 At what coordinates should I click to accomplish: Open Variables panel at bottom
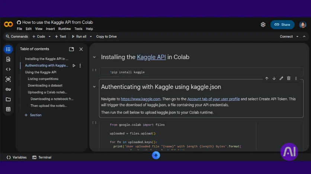pos(17,157)
